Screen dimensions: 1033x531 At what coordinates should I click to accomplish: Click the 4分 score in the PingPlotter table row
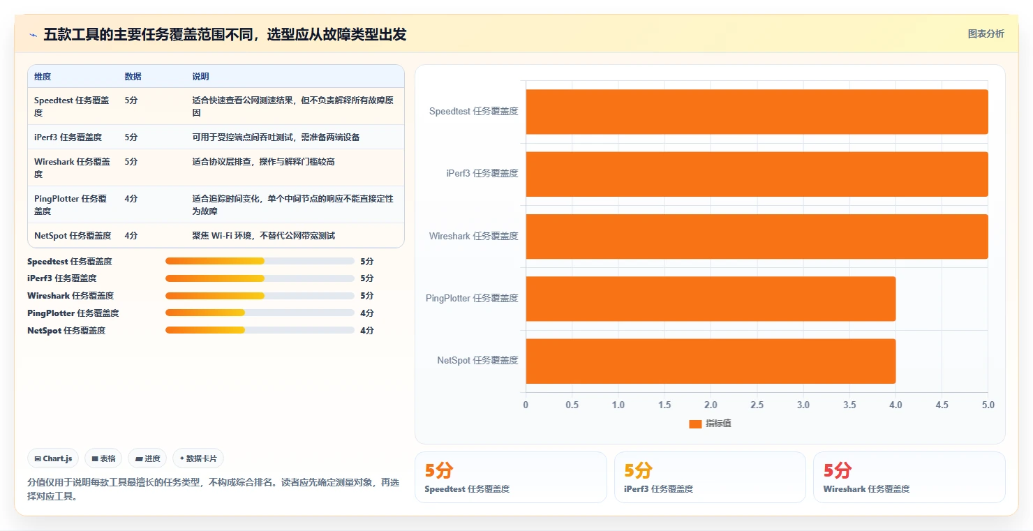(131, 199)
